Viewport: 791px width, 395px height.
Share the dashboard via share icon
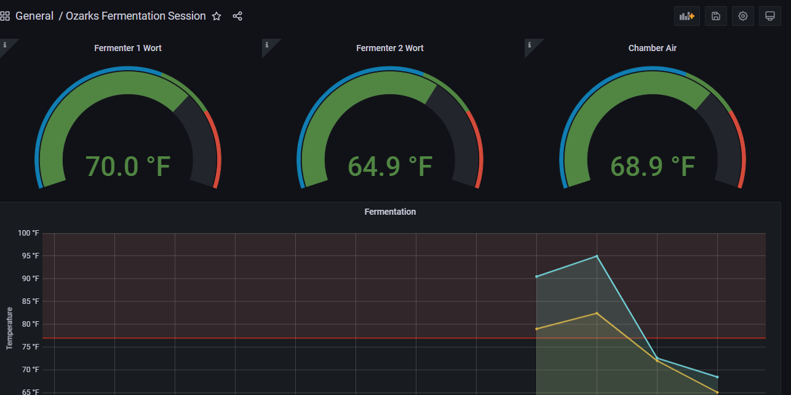coord(237,17)
